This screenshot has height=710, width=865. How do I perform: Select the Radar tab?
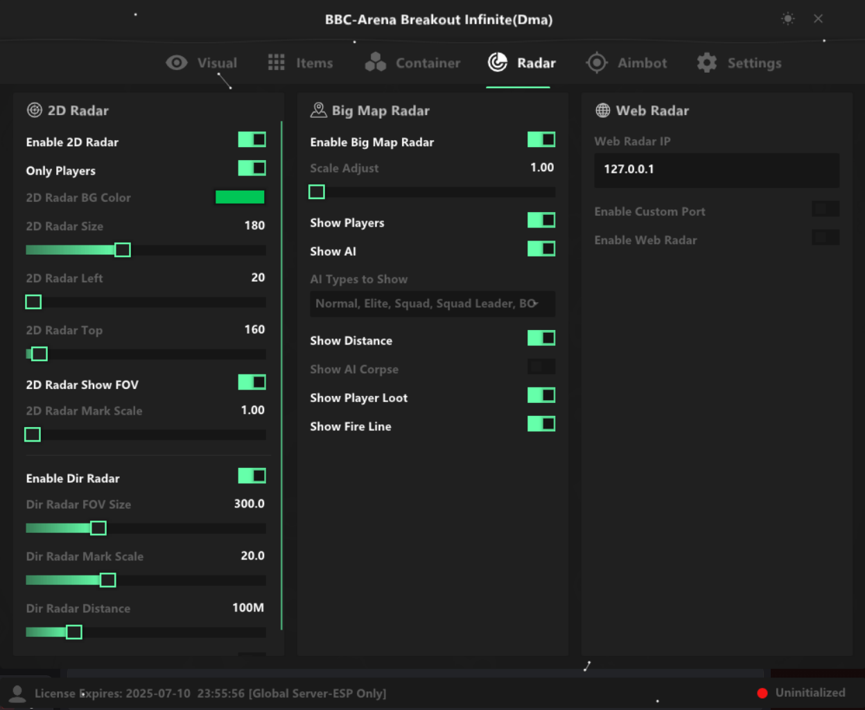pyautogui.click(x=522, y=63)
